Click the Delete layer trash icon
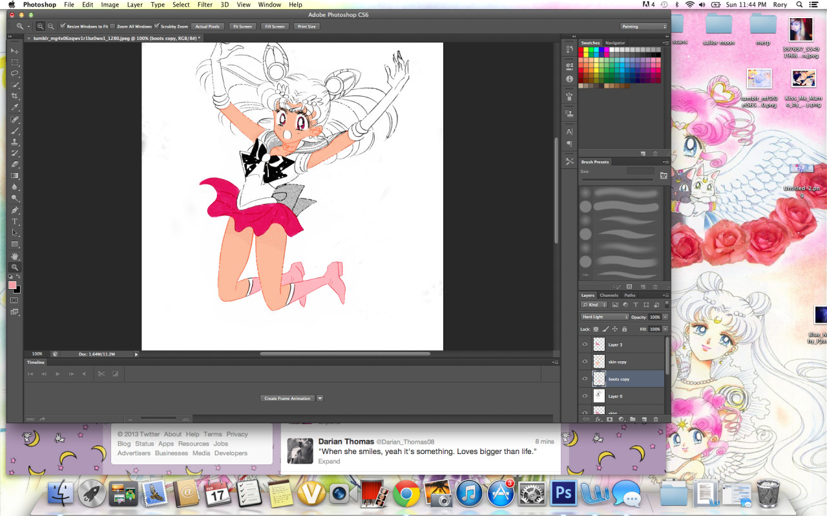 [x=656, y=419]
